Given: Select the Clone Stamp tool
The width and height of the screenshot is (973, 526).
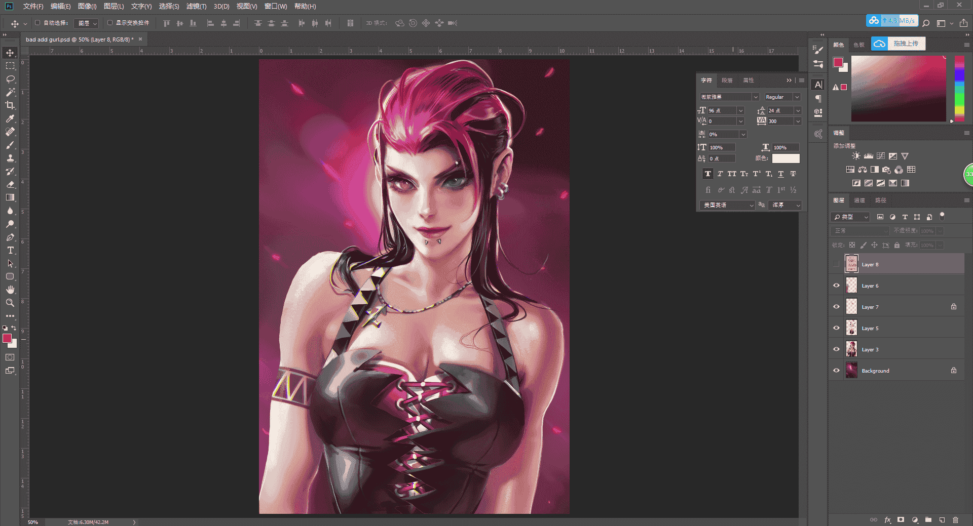Looking at the screenshot, I should [10, 158].
